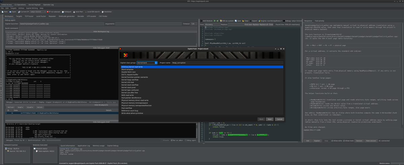Click the undo arrow in editor toolbar
The height and width of the screenshot is (165, 404).
click(214, 21)
